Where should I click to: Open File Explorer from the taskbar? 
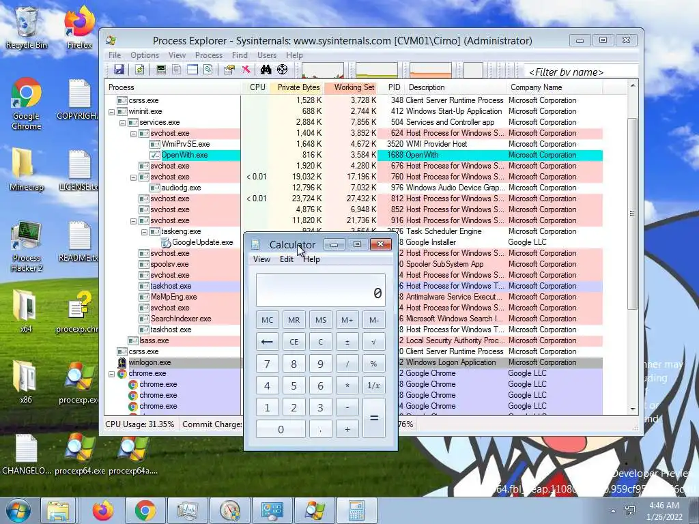(x=59, y=510)
